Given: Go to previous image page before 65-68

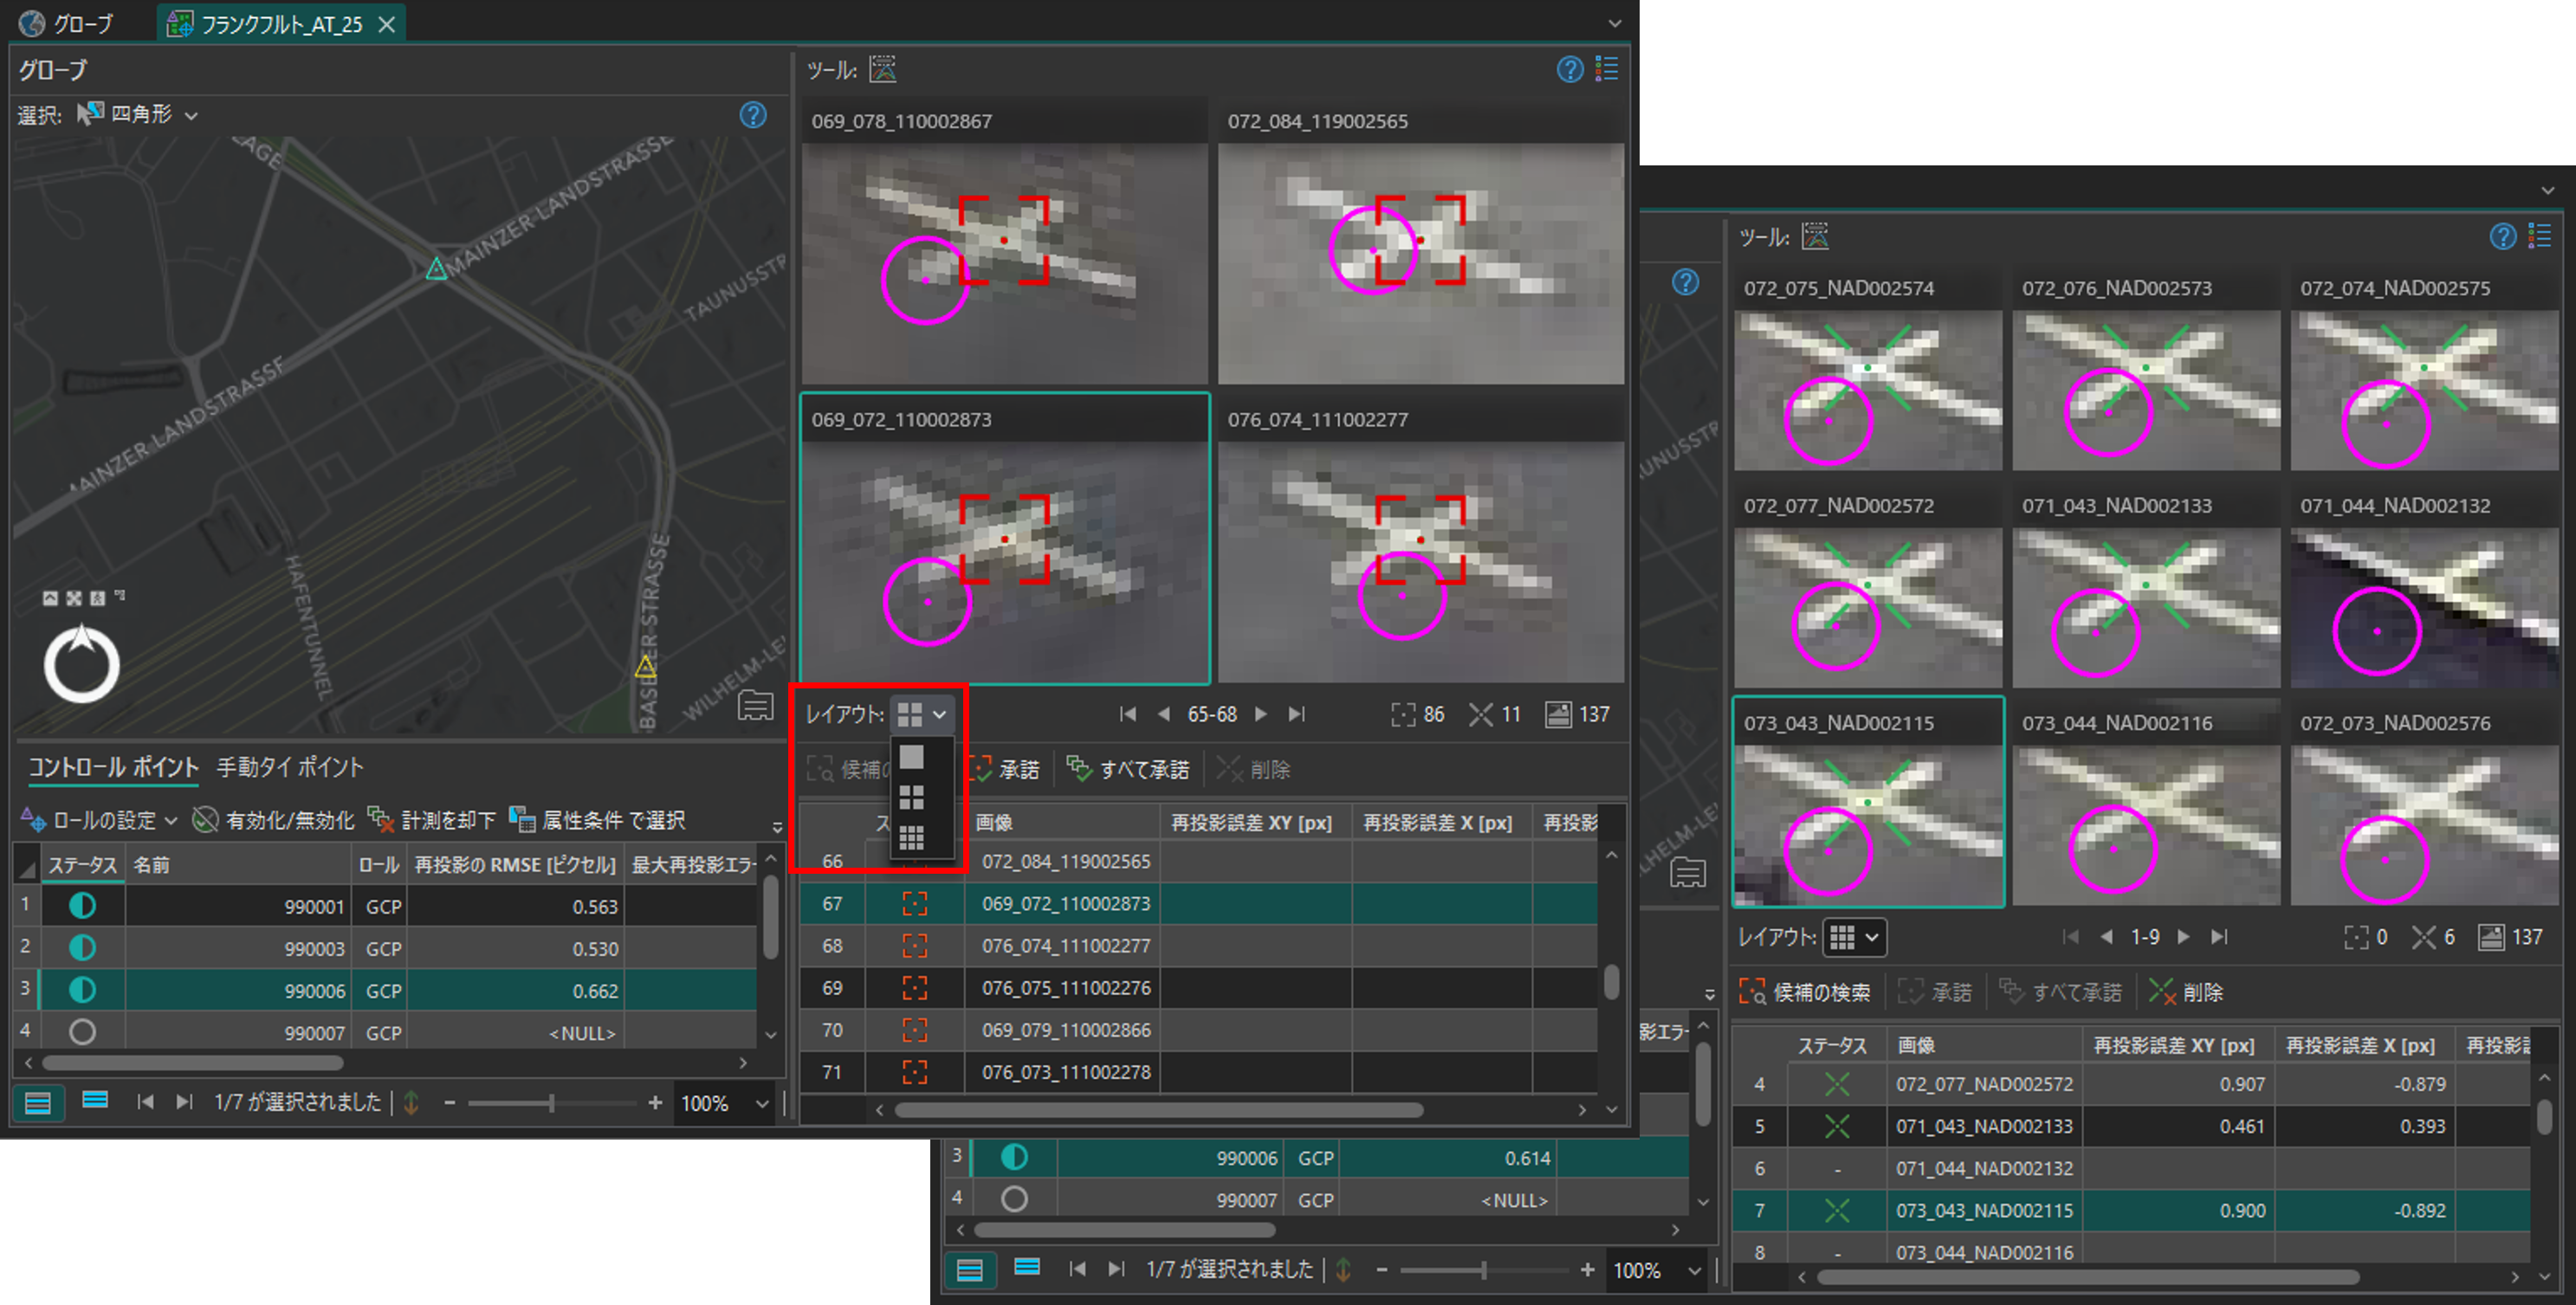Looking at the screenshot, I should (x=1163, y=714).
